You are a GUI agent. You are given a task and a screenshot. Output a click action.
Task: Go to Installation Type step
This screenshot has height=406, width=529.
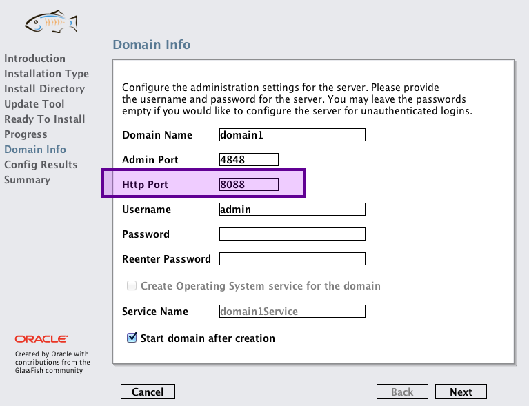tap(46, 74)
